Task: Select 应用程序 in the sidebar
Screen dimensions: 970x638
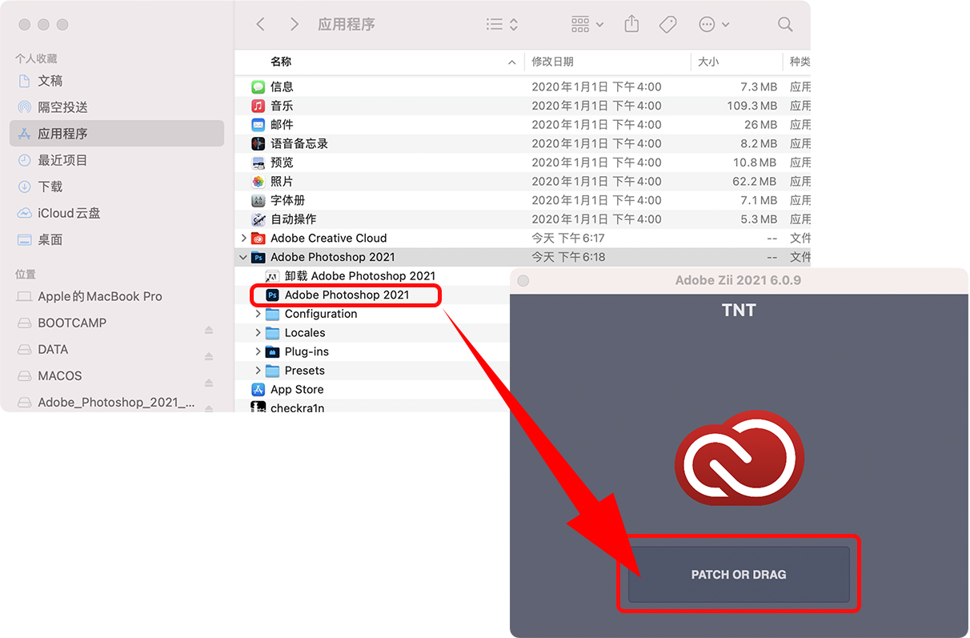Action: tap(117, 134)
